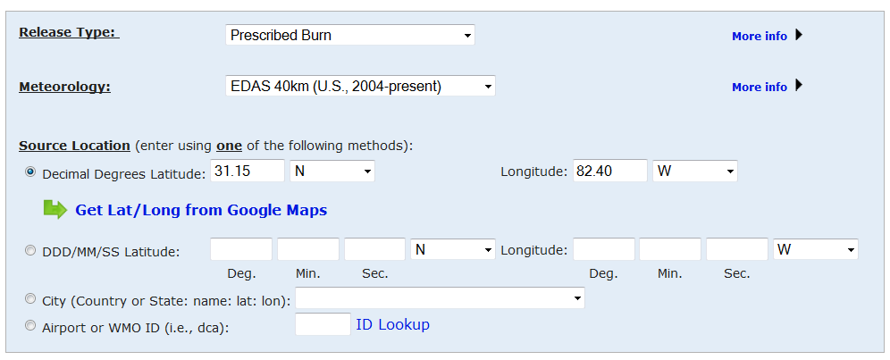Click the Meteorology More info link
890x360 pixels.
pyautogui.click(x=759, y=87)
